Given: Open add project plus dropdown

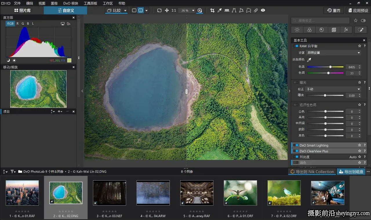Looking at the screenshot, I should (60, 111).
